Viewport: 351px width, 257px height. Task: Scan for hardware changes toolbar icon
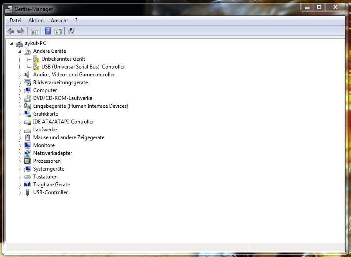coord(72,31)
